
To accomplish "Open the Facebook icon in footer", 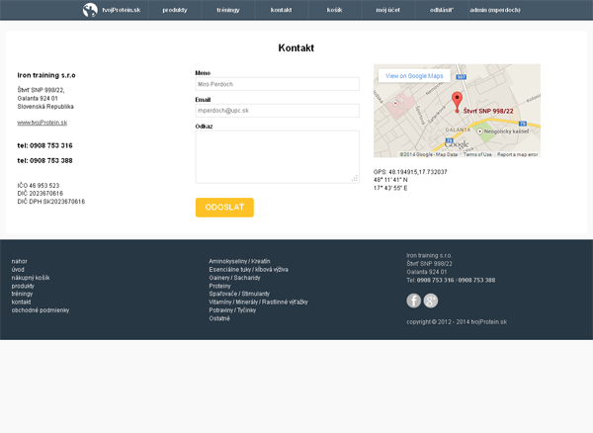I will pyautogui.click(x=413, y=301).
